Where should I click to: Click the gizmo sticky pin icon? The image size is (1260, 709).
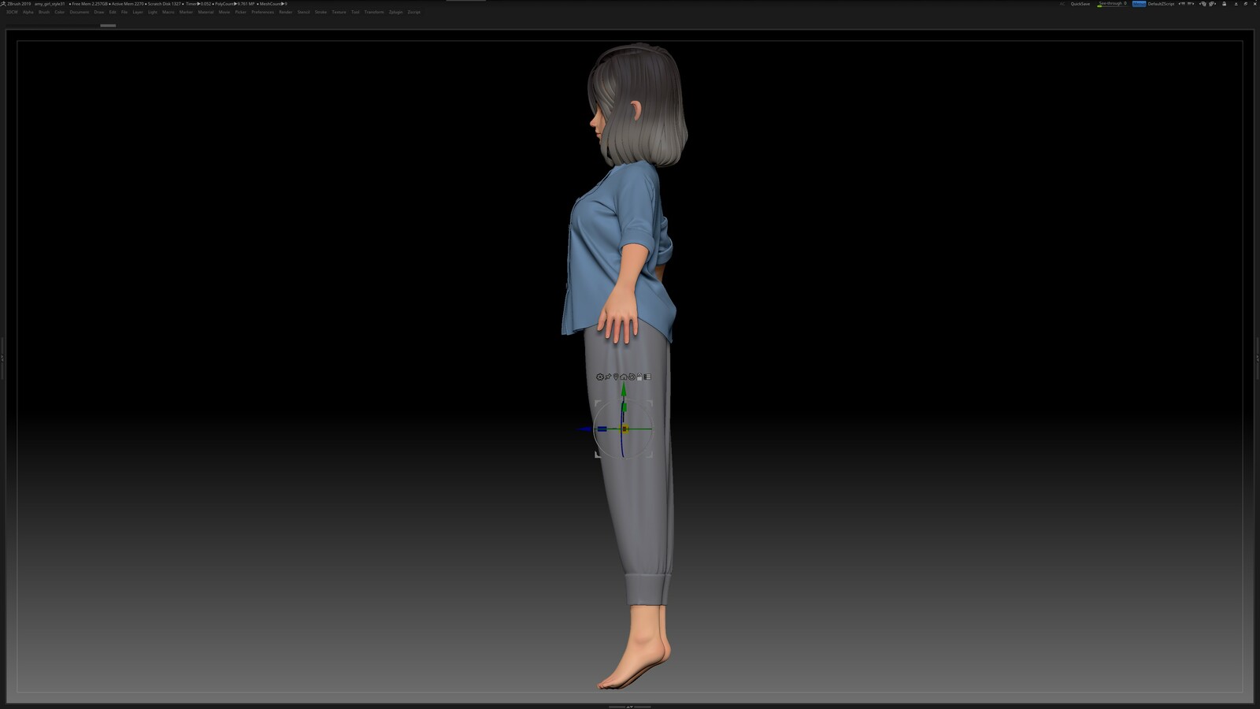(608, 377)
